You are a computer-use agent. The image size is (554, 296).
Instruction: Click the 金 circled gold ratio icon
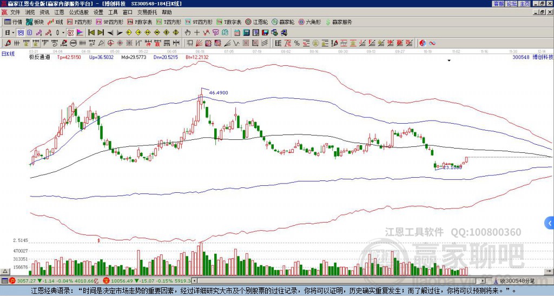pyautogui.click(x=315, y=43)
